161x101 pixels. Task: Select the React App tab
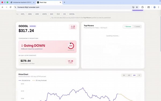tap(49, 2)
